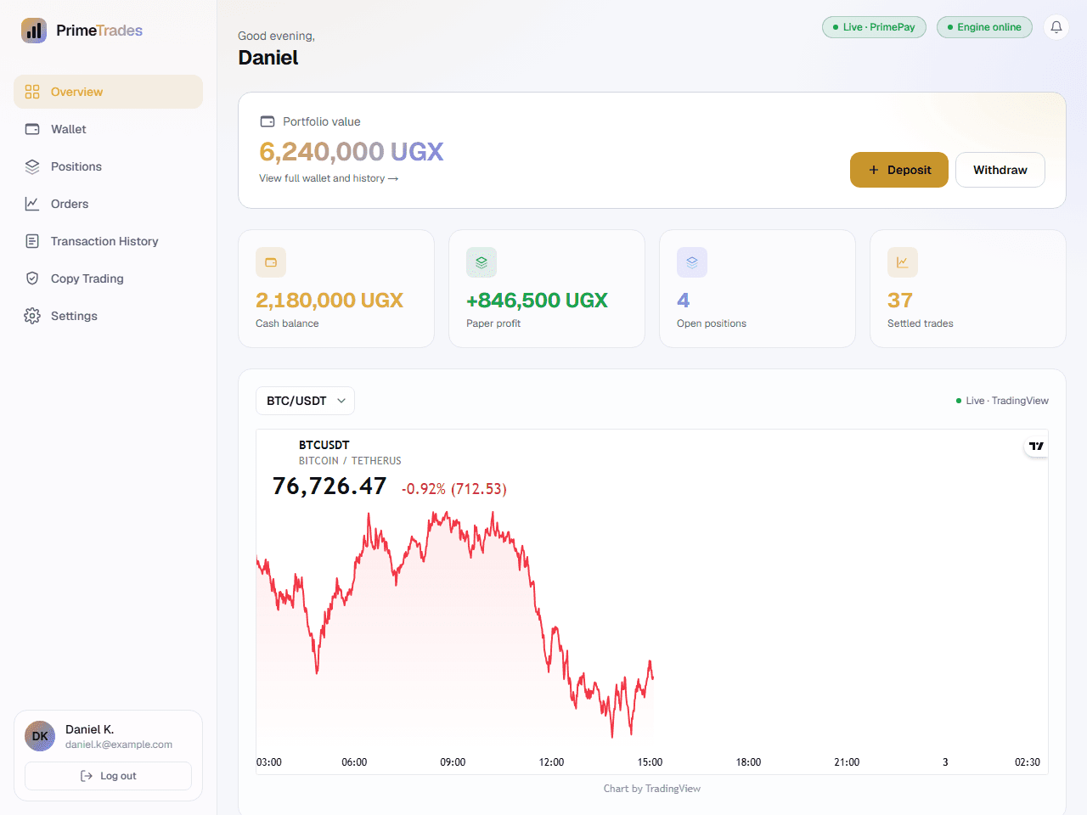Open Settings from the sidebar
Screen dimensions: 1087x815
pos(108,316)
